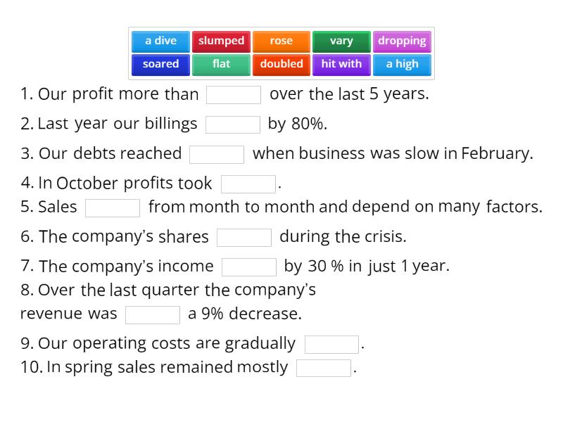Click the blank in the operating costs sentence
This screenshot has width=563, height=422.
coord(331,343)
